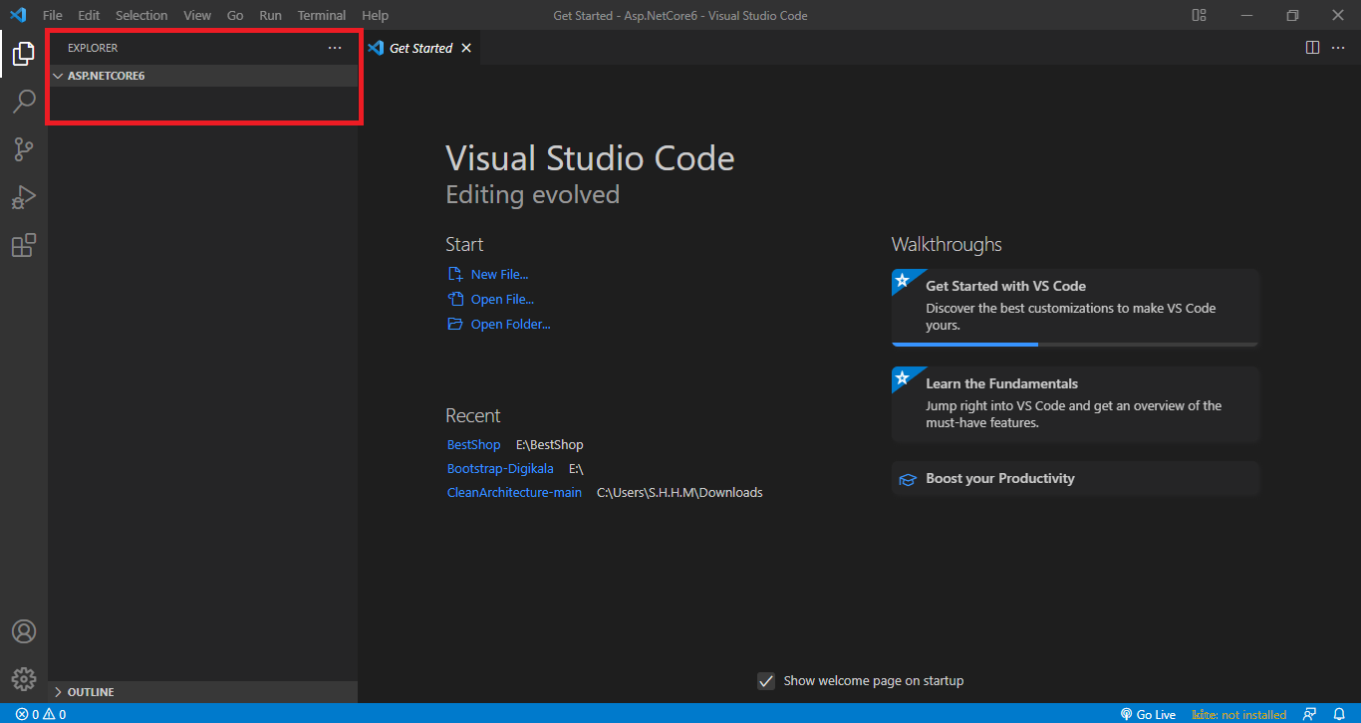The width and height of the screenshot is (1361, 723).
Task: Open the Terminal menu
Action: pyautogui.click(x=322, y=15)
